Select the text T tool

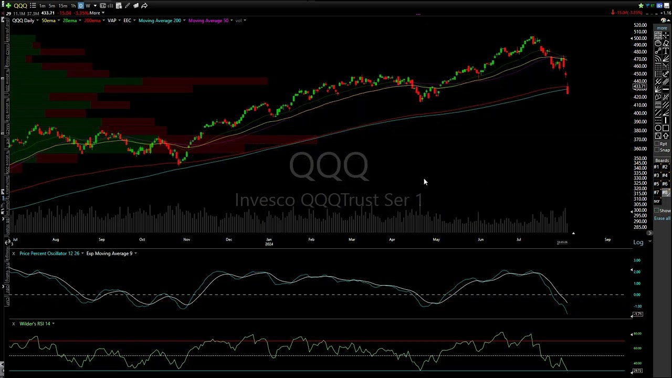tap(666, 51)
